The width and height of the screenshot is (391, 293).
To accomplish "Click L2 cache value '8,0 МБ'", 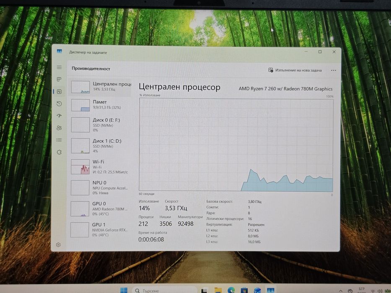I will (253, 236).
